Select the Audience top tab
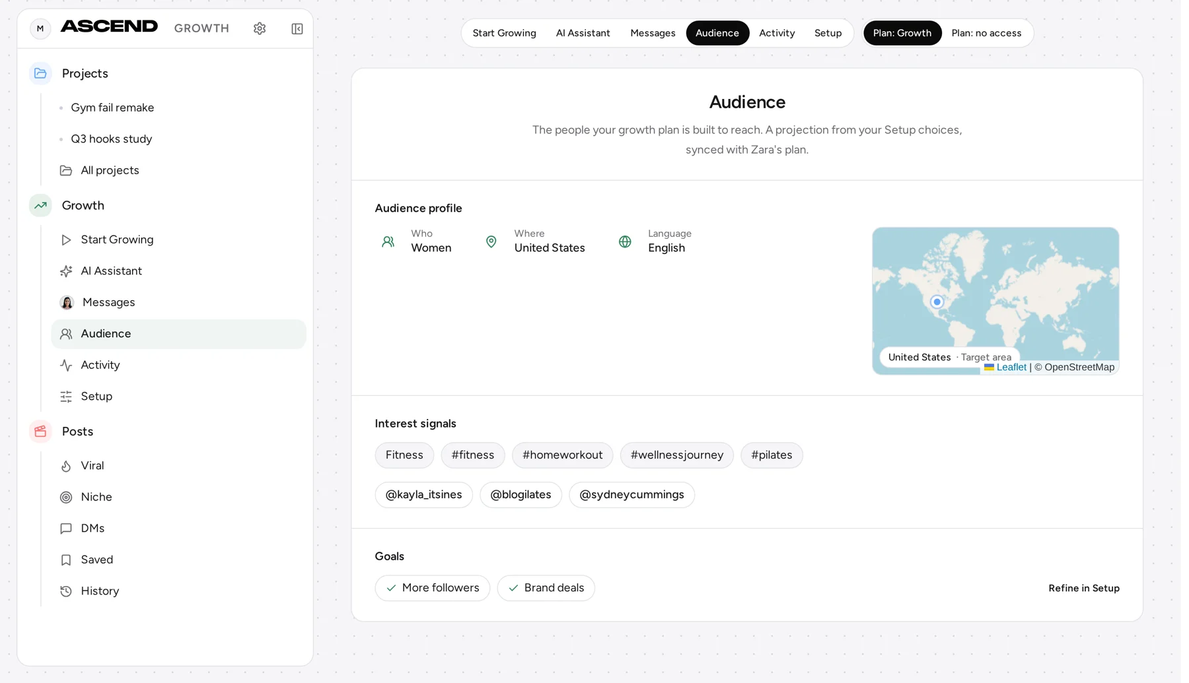Image resolution: width=1189 pixels, height=683 pixels. (717, 33)
